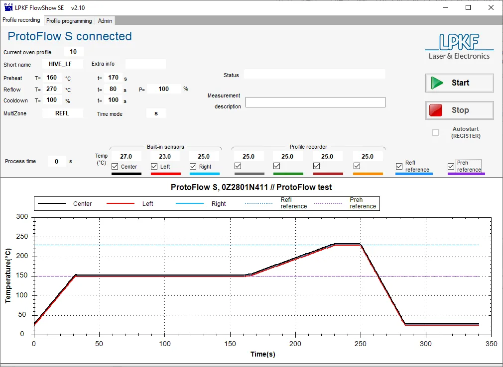Click the Measurement description input field
This screenshot has width=503, height=367.
pos(315,102)
